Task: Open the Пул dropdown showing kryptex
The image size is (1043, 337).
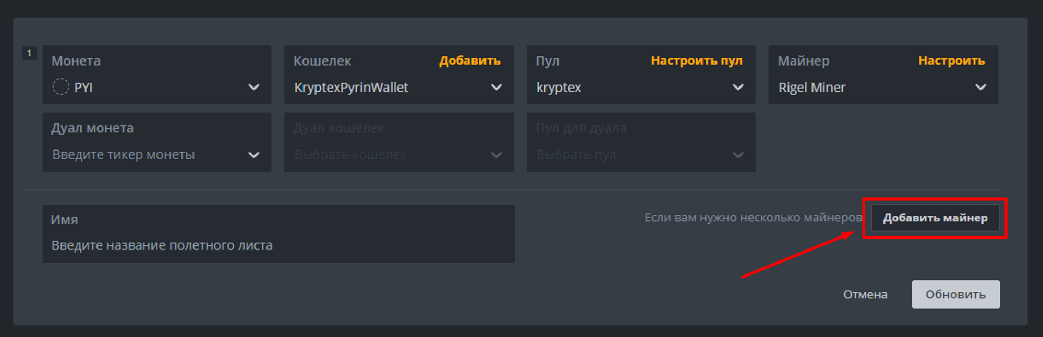Action: pos(641,74)
